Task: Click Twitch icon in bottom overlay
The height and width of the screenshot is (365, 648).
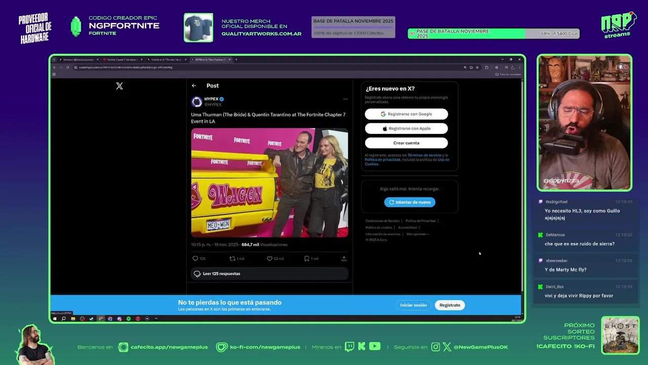Action: click(x=349, y=347)
